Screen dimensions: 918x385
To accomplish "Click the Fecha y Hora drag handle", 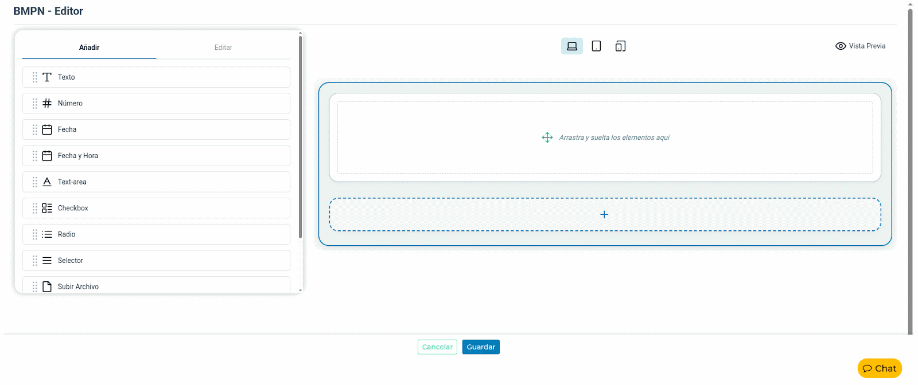I will coord(35,156).
